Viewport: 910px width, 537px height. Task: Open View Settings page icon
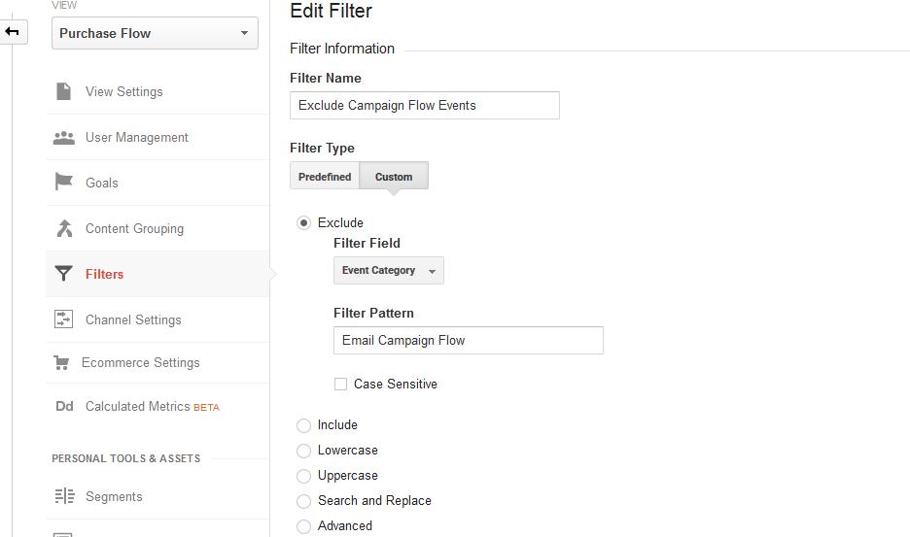coord(64,91)
